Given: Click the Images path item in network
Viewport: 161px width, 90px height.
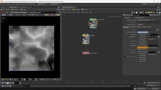Looking at the screenshot, I should (85, 9).
